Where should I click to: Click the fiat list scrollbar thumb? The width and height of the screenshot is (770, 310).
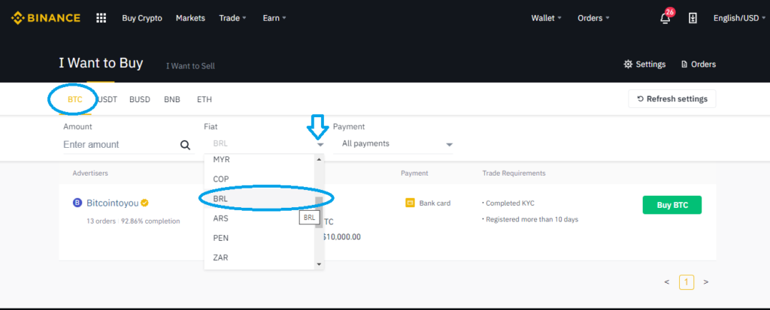pos(319,212)
